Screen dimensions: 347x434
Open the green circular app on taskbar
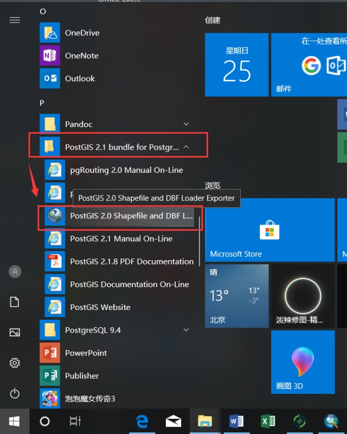(299, 422)
